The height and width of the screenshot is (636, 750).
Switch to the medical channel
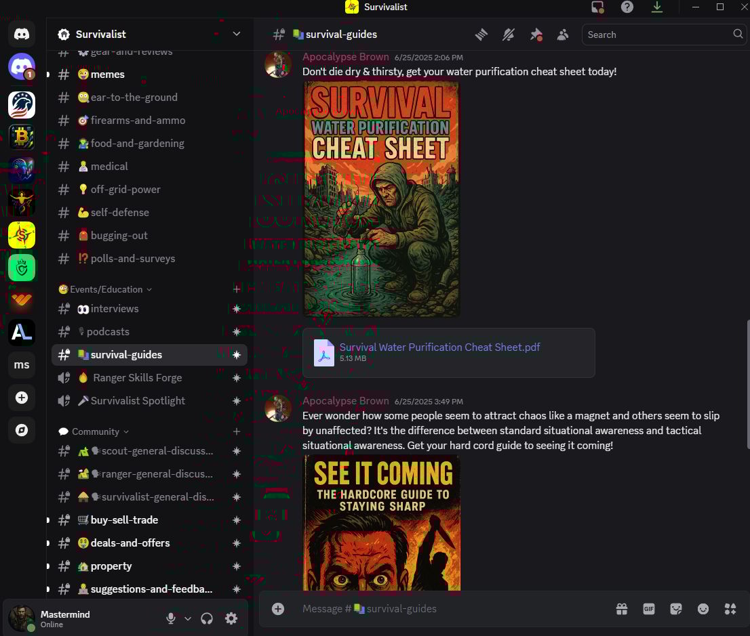[149, 167]
